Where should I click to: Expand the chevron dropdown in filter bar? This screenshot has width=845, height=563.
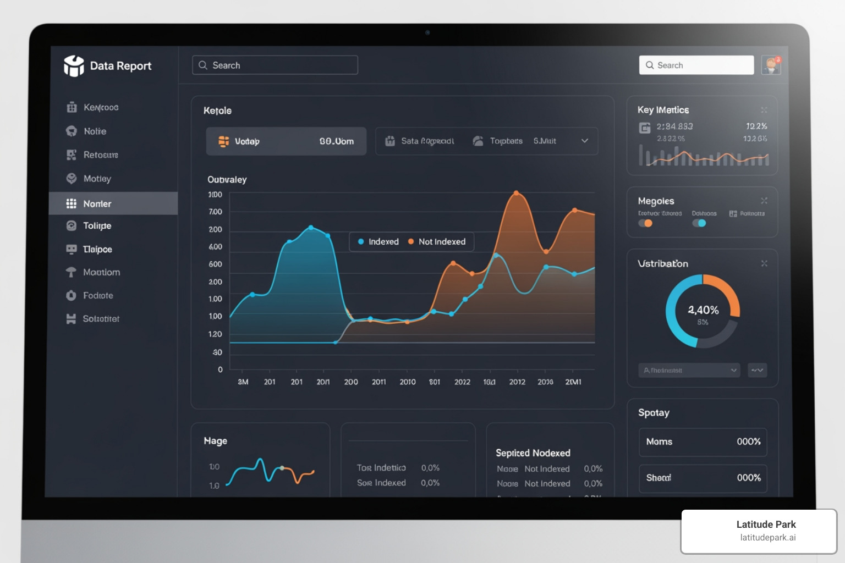(x=585, y=141)
